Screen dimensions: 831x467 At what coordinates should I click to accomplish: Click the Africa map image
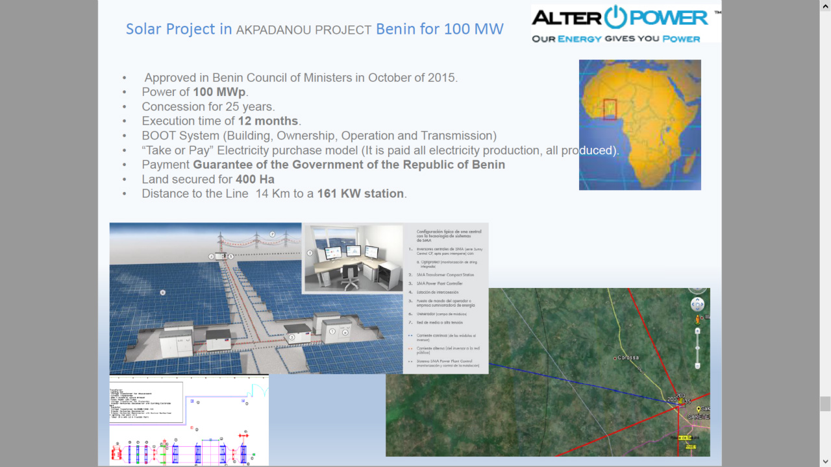point(639,125)
